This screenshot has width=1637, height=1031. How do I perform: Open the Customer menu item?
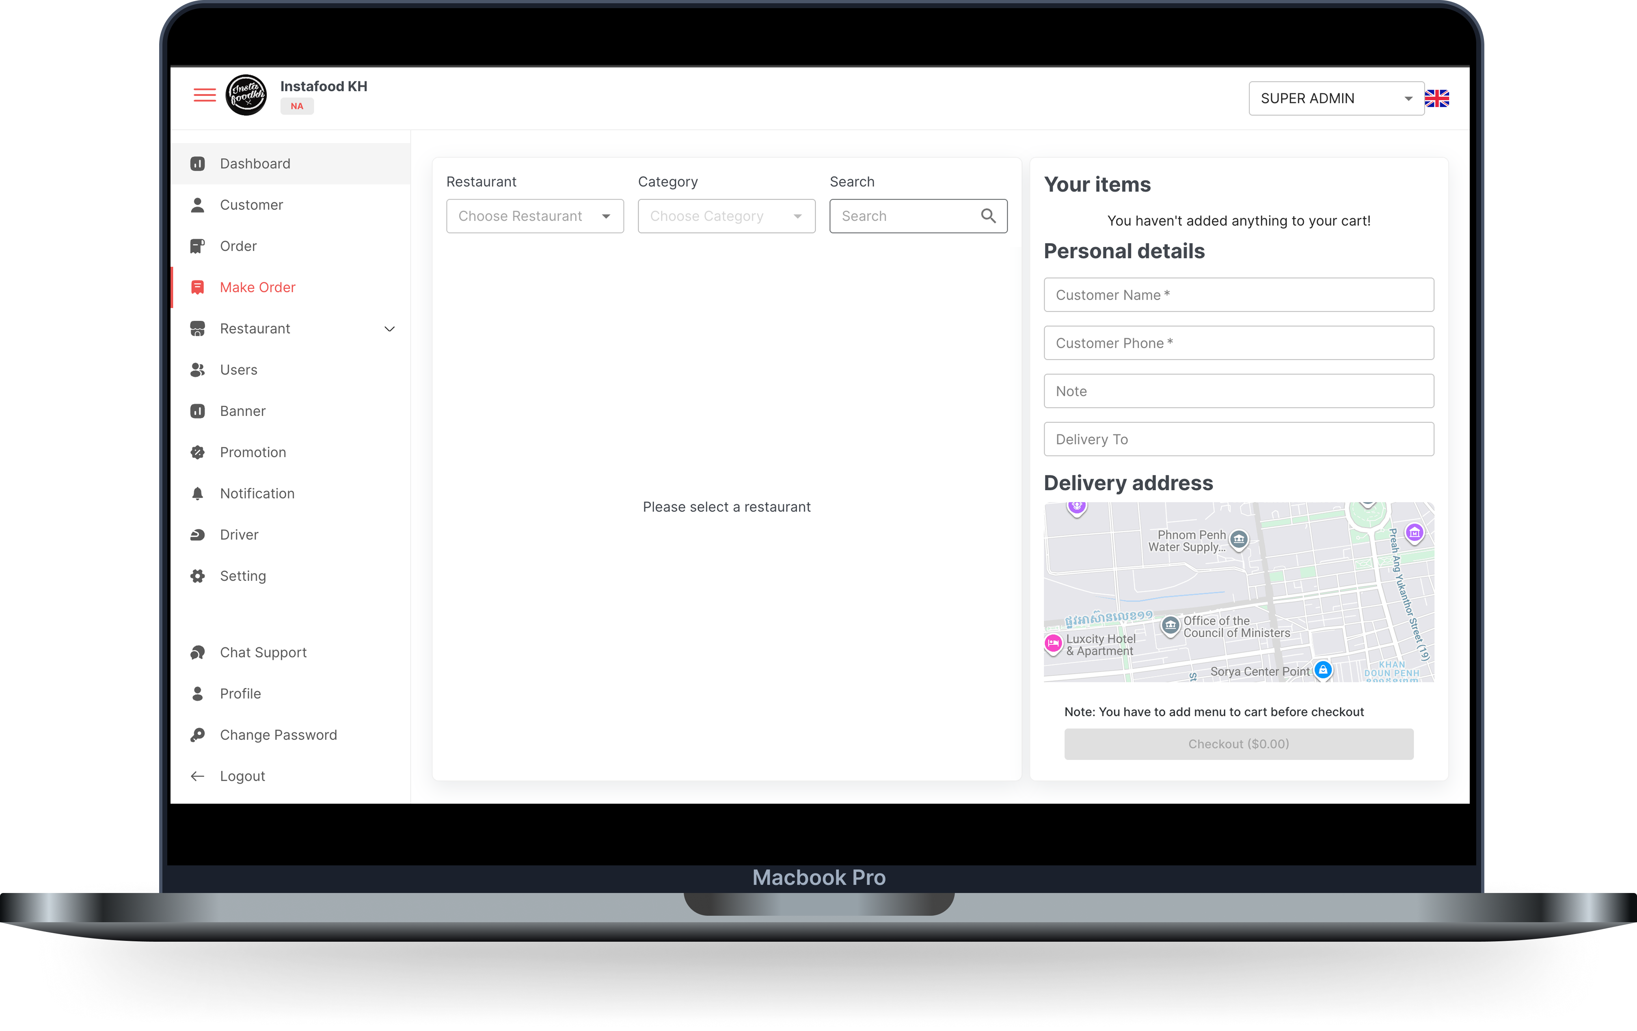pyautogui.click(x=290, y=205)
